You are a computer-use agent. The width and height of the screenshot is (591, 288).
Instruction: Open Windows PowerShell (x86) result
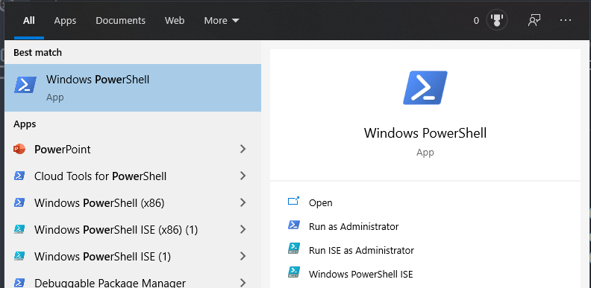tap(133, 202)
